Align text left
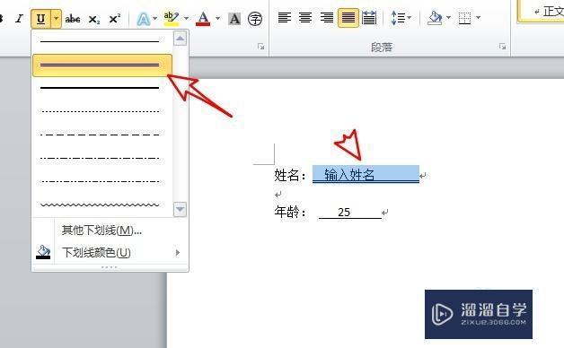Image resolution: width=564 pixels, height=348 pixels. click(285, 18)
